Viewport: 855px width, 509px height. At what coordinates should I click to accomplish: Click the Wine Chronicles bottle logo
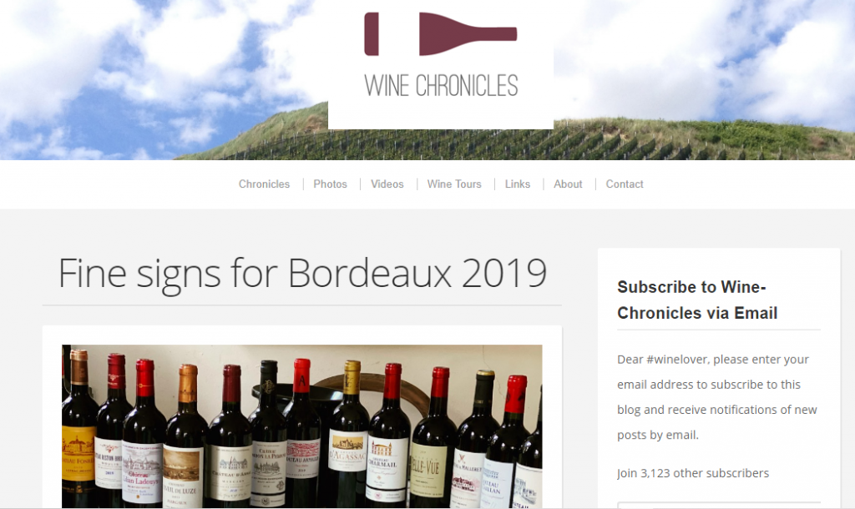click(441, 33)
